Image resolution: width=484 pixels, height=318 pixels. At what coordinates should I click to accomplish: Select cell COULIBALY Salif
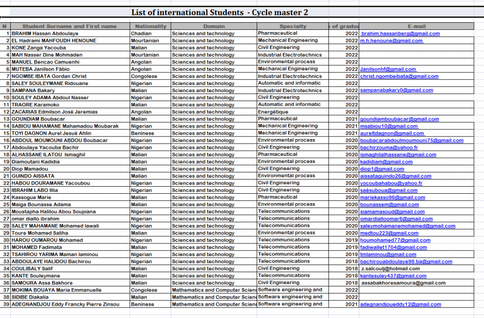pos(70,269)
